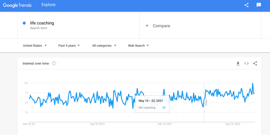This screenshot has width=270, height=135.
Task: Download the Interest over time CSV
Action: [x=238, y=63]
